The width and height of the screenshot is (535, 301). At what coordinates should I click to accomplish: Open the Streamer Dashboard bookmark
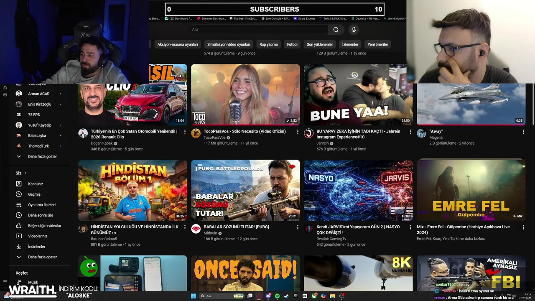211,19
